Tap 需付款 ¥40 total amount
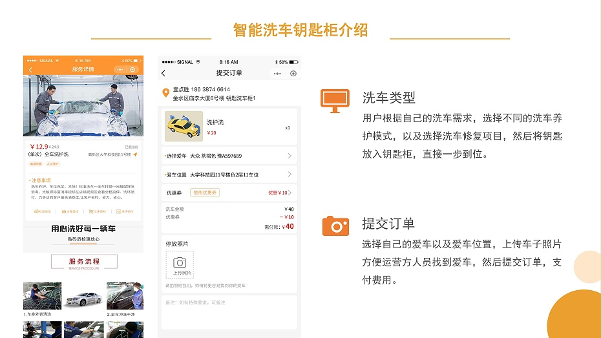Viewport: 601px width, 338px height. point(279,226)
